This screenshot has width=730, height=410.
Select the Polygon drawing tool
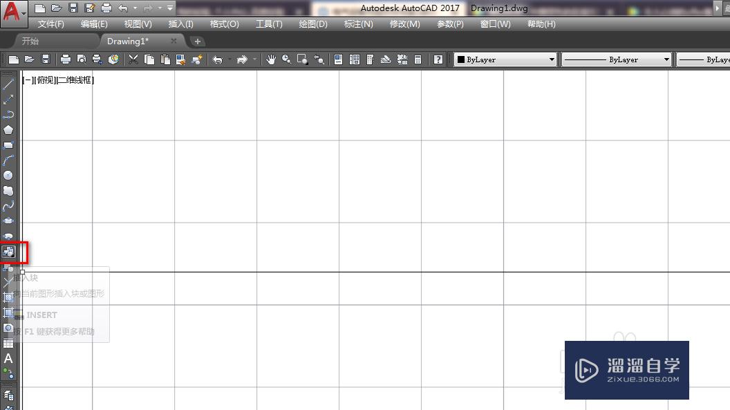point(9,129)
